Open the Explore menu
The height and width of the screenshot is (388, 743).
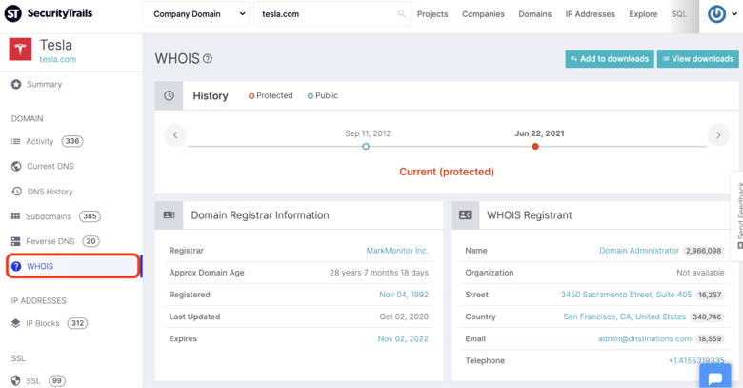point(643,14)
